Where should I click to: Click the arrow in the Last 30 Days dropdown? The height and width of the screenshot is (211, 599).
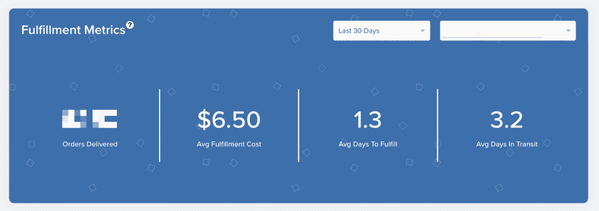(422, 31)
